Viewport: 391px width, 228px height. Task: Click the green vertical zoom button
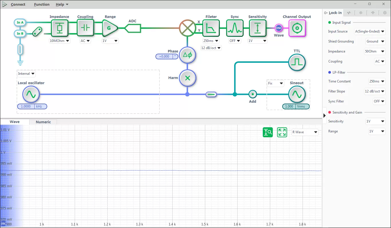pyautogui.click(x=268, y=132)
